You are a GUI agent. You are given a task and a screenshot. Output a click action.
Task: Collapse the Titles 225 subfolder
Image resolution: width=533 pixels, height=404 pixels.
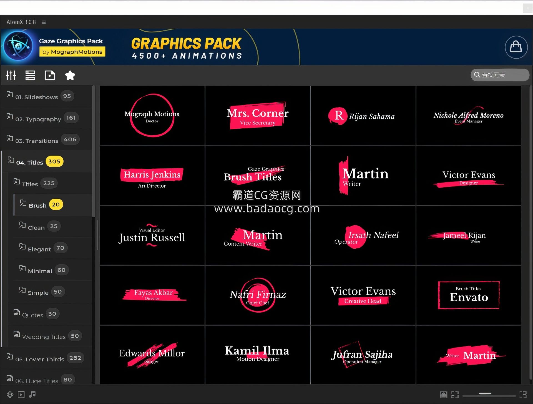(x=50, y=183)
